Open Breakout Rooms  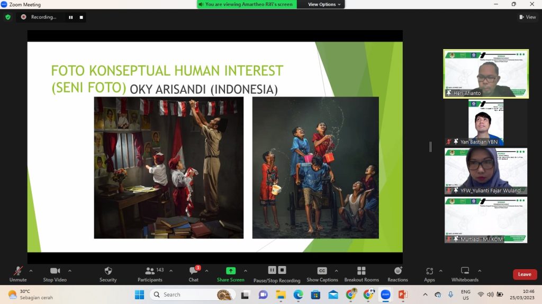pyautogui.click(x=362, y=274)
